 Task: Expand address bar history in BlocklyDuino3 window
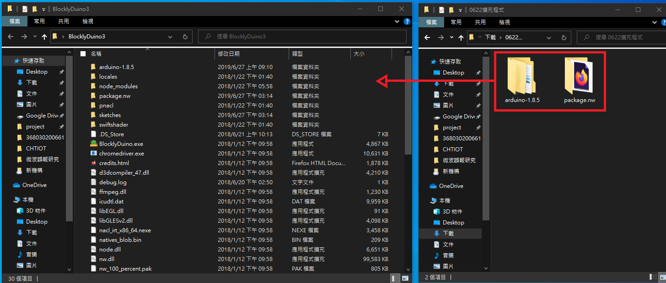click(170, 37)
